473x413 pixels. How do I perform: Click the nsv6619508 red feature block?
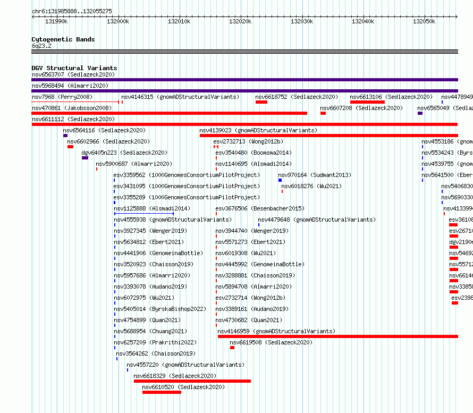point(232,348)
